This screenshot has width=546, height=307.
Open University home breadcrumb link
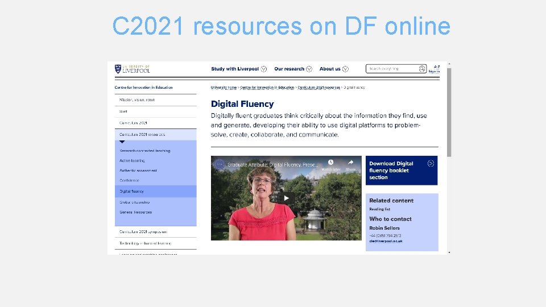point(224,88)
